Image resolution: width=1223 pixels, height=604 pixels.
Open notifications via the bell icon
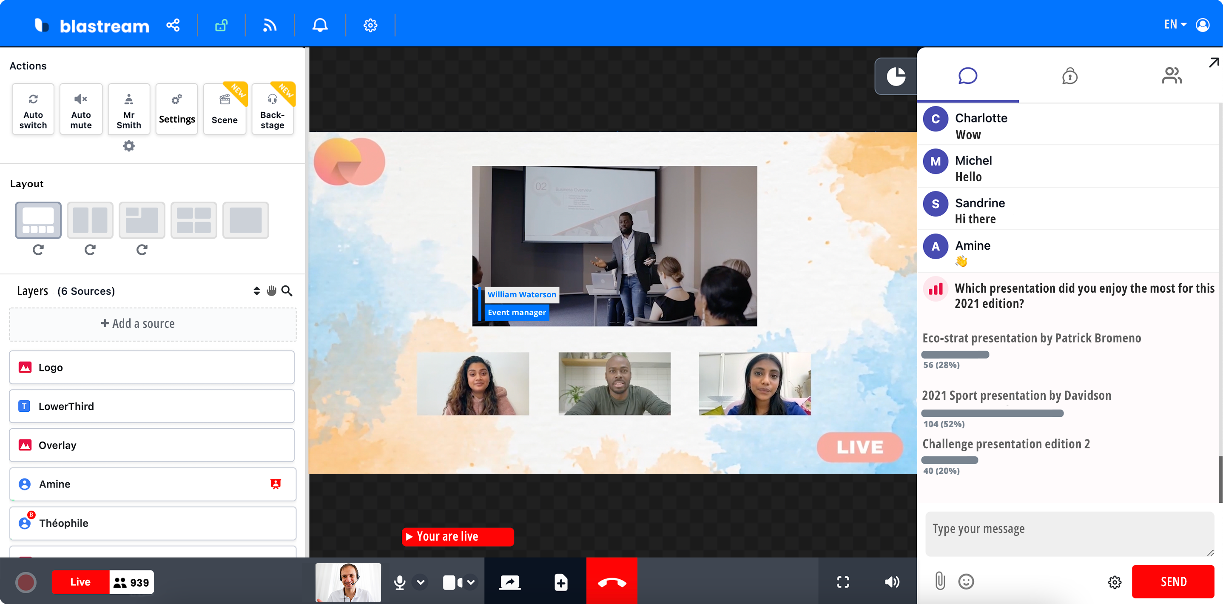(x=320, y=25)
